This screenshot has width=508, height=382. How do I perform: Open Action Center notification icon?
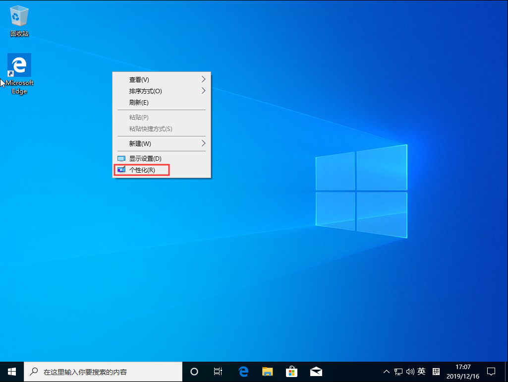click(x=491, y=371)
